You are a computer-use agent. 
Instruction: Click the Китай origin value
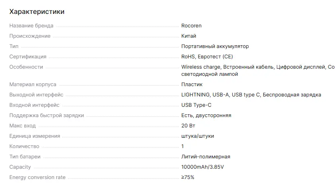188,36
